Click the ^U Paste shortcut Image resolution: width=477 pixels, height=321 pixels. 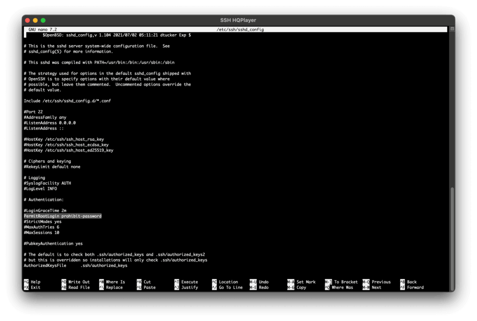[x=146, y=287]
